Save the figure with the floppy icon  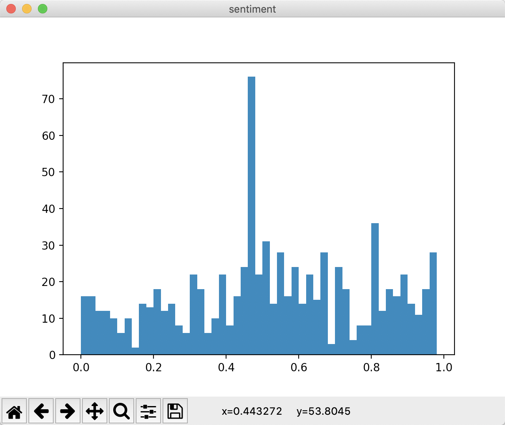[175, 411]
